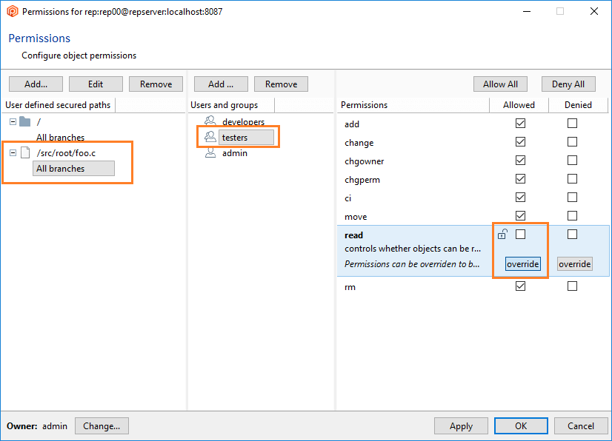This screenshot has height=441, width=612.
Task: Toggle Allowed checkbox for chgperm
Action: [520, 178]
